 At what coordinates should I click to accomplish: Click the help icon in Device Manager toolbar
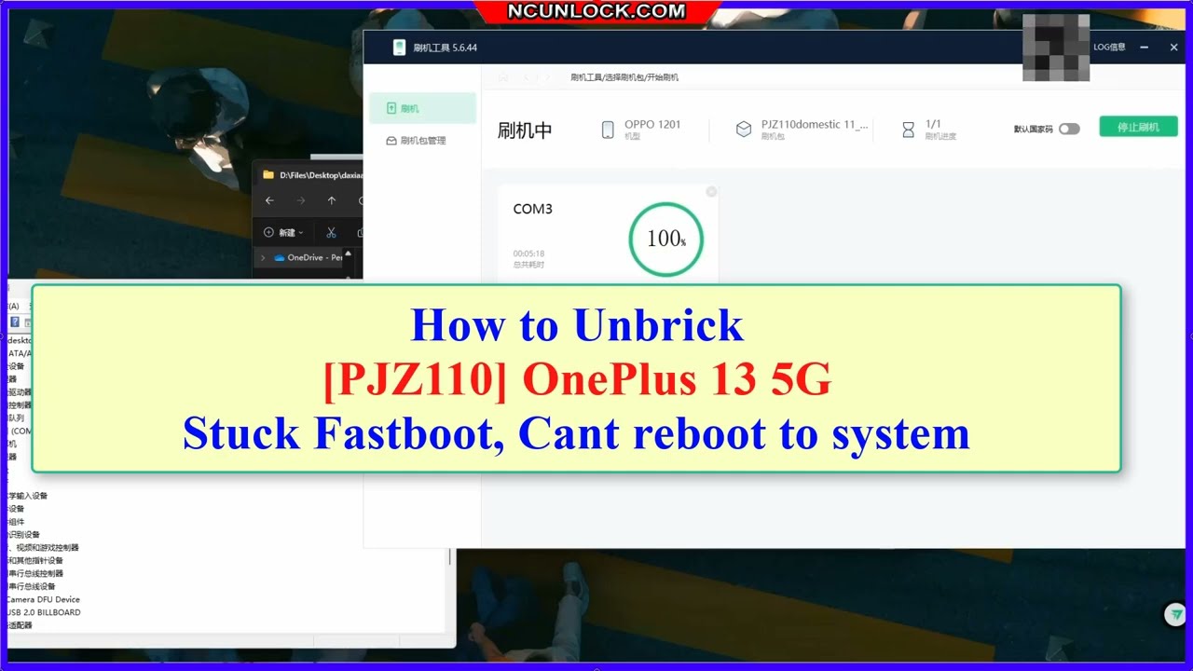coord(15,322)
